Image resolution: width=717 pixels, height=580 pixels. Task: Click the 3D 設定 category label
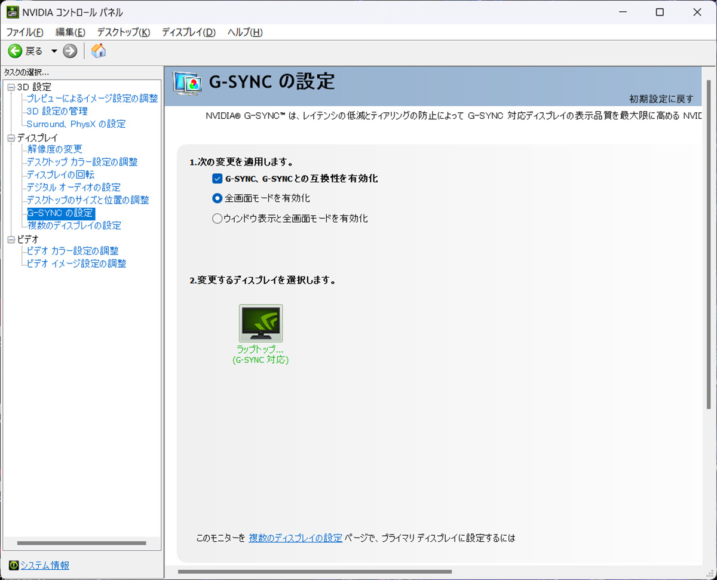click(34, 87)
